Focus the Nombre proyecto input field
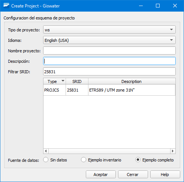 click(109, 50)
